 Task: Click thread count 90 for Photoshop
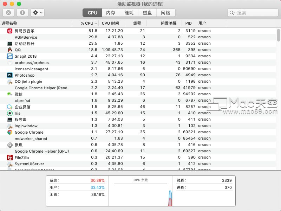pyautogui.click(x=143, y=75)
